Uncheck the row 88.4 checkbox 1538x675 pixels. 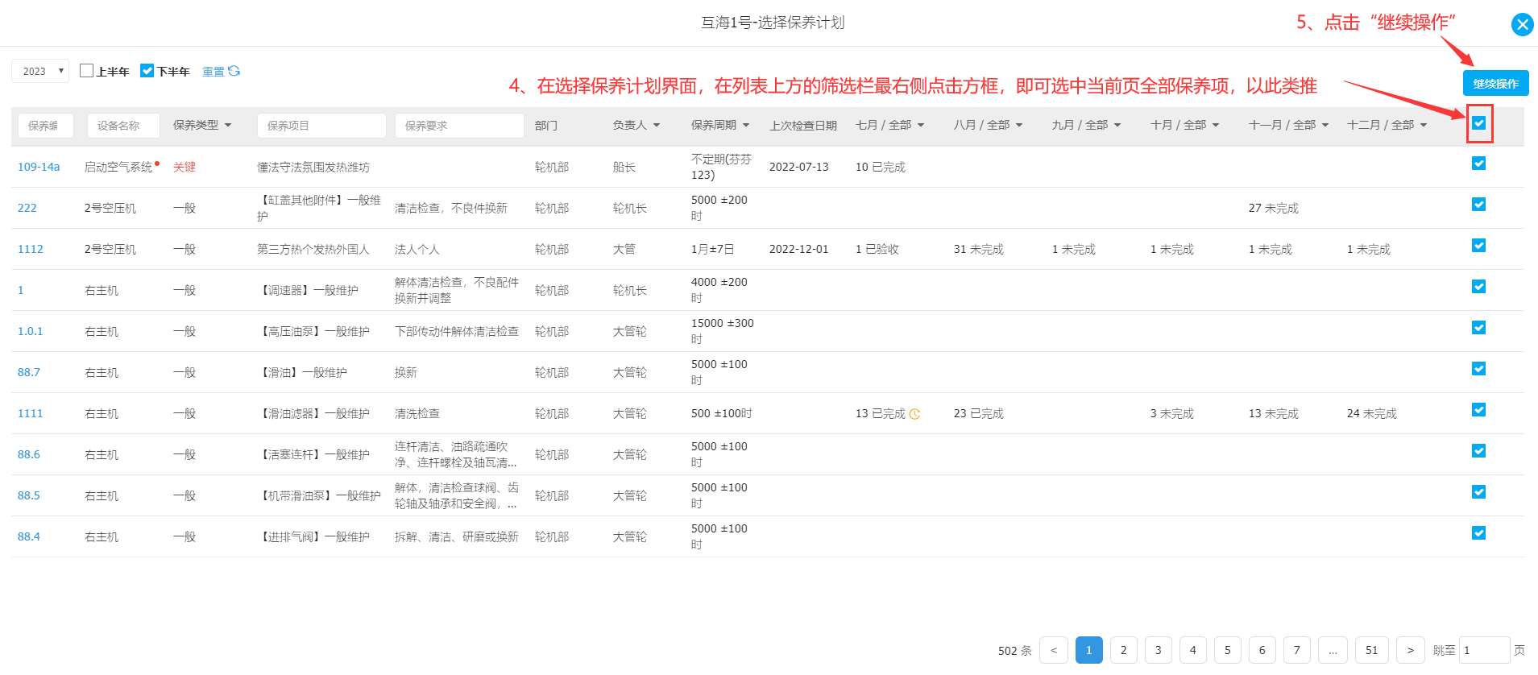1478,533
